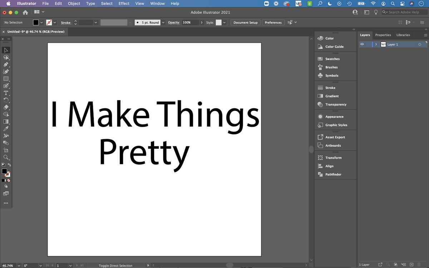This screenshot has height=268, width=429.
Task: Open the Window menu
Action: tap(157, 4)
